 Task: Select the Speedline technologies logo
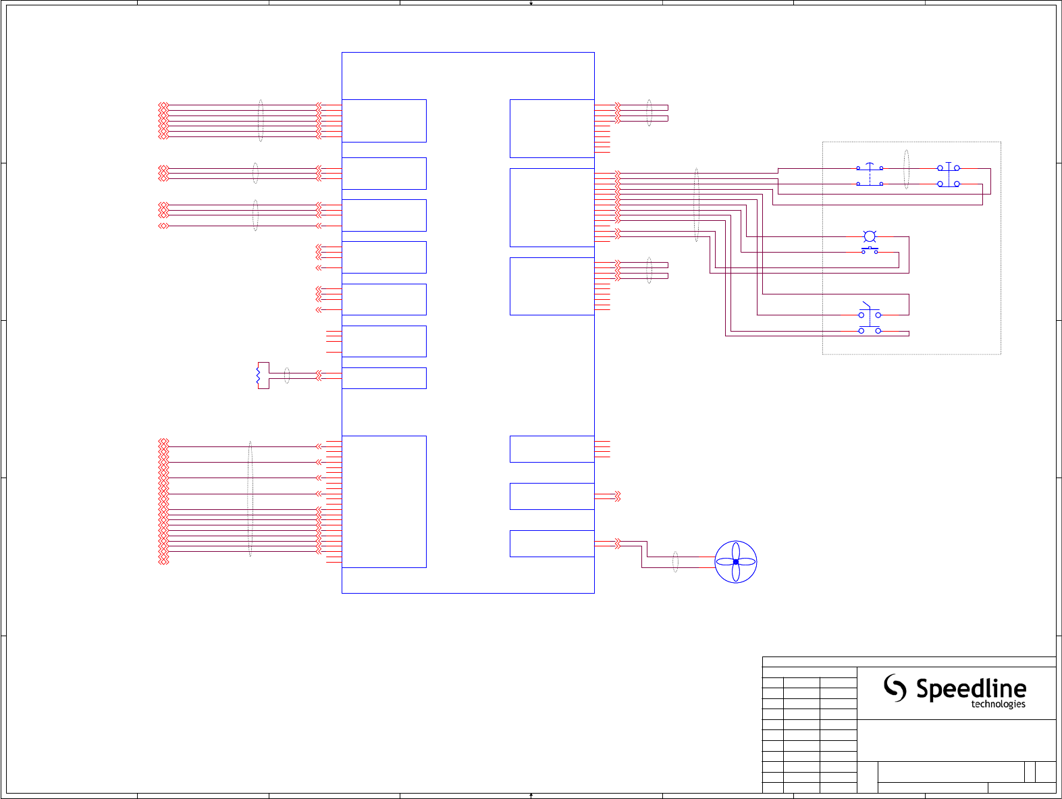(955, 691)
